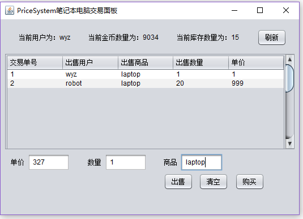The width and height of the screenshot is (303, 219).
Task: Select transaction number 1 cell in wyz row
Action: click(x=35, y=74)
